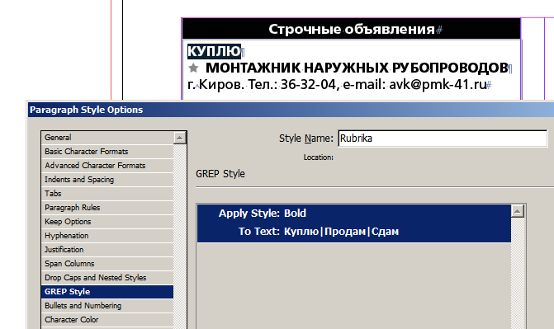This screenshot has width=554, height=329.
Task: Click the GREP Style section heading
Action: pyautogui.click(x=220, y=174)
